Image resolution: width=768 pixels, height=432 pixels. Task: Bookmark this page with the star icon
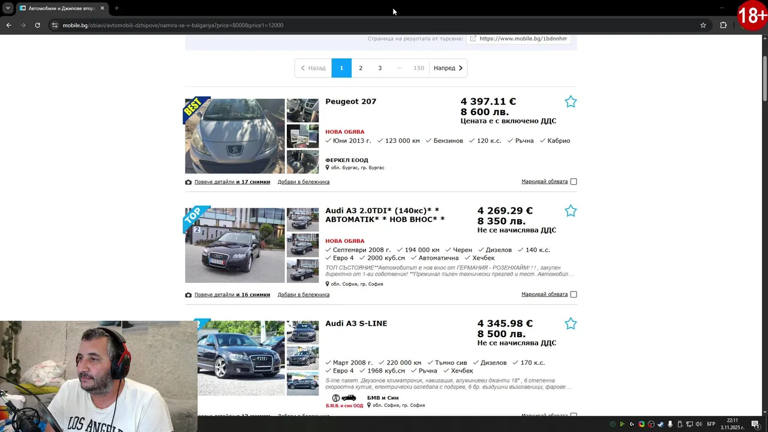pos(703,25)
